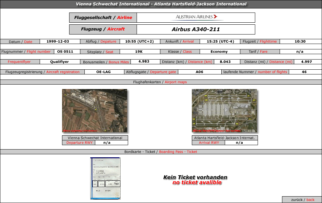Click the Vienna Schwechat International caption
Image resolution: width=322 pixels, height=203 pixels.
click(x=95, y=138)
